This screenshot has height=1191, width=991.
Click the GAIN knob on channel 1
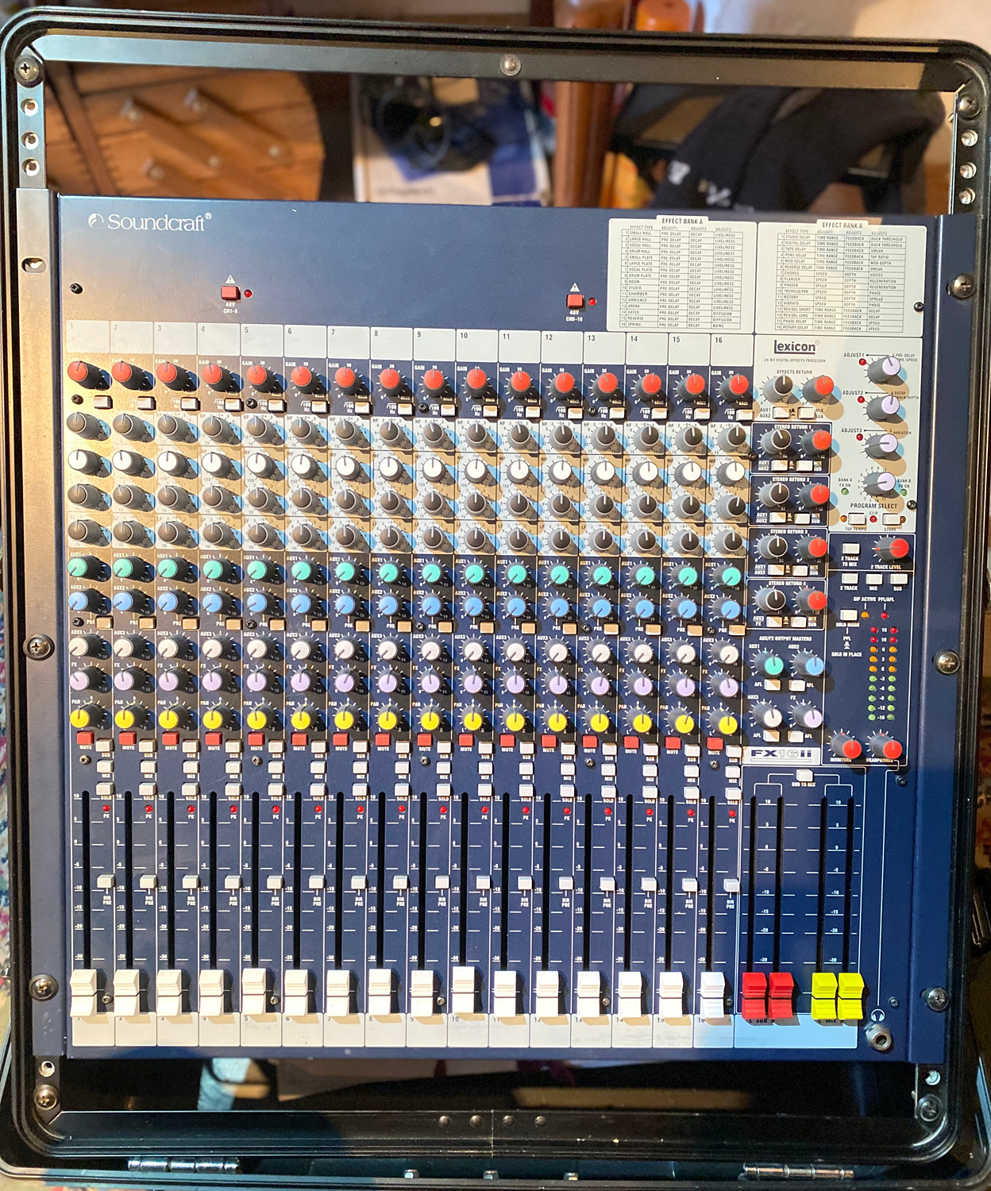point(79,369)
